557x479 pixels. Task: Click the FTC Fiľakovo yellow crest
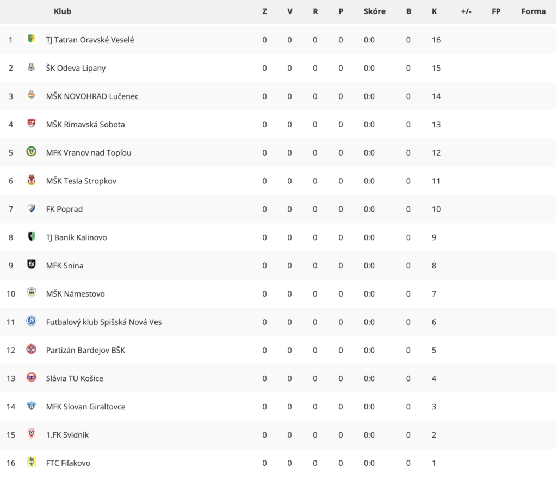tap(31, 462)
